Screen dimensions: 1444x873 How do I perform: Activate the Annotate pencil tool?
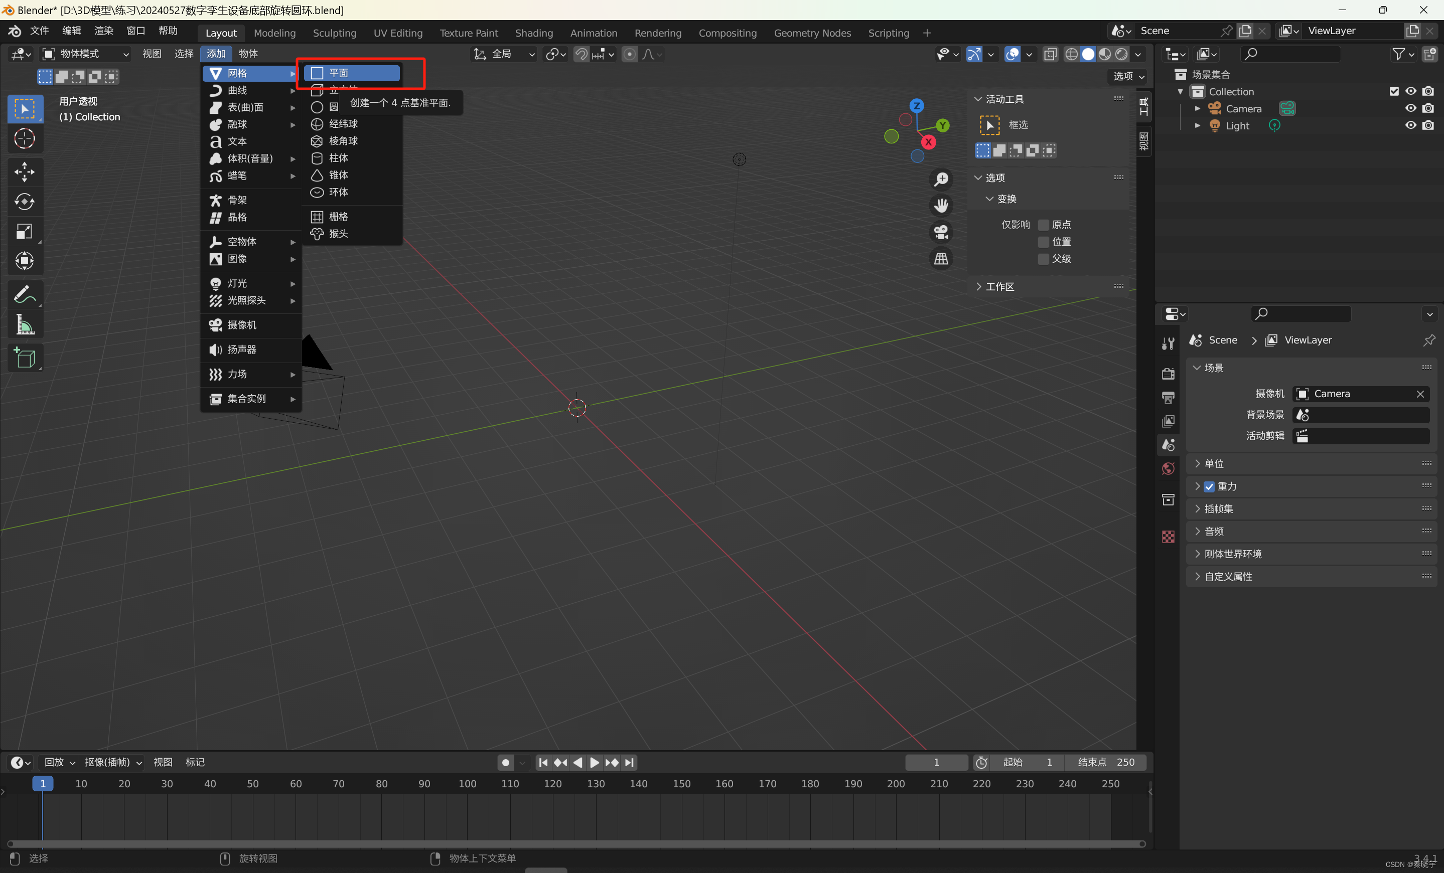pyautogui.click(x=25, y=294)
